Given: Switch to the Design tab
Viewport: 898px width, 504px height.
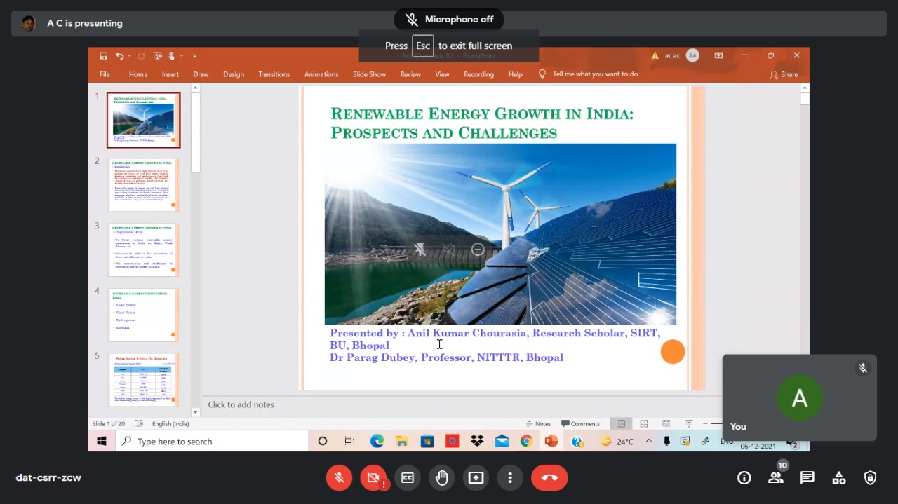Looking at the screenshot, I should pyautogui.click(x=234, y=74).
